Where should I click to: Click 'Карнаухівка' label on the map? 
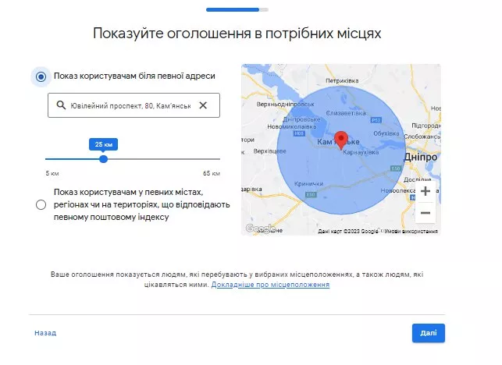point(361,153)
